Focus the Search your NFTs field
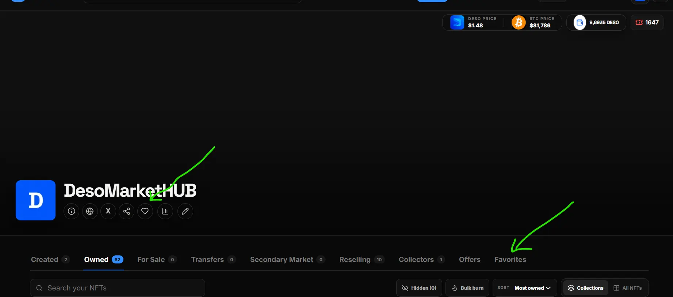 (118, 288)
